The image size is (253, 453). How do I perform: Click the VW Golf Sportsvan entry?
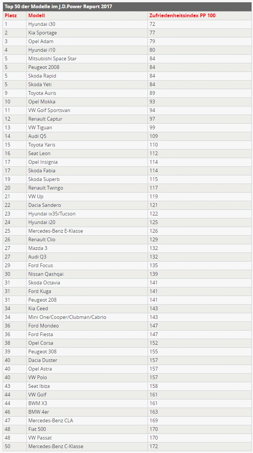coord(49,110)
